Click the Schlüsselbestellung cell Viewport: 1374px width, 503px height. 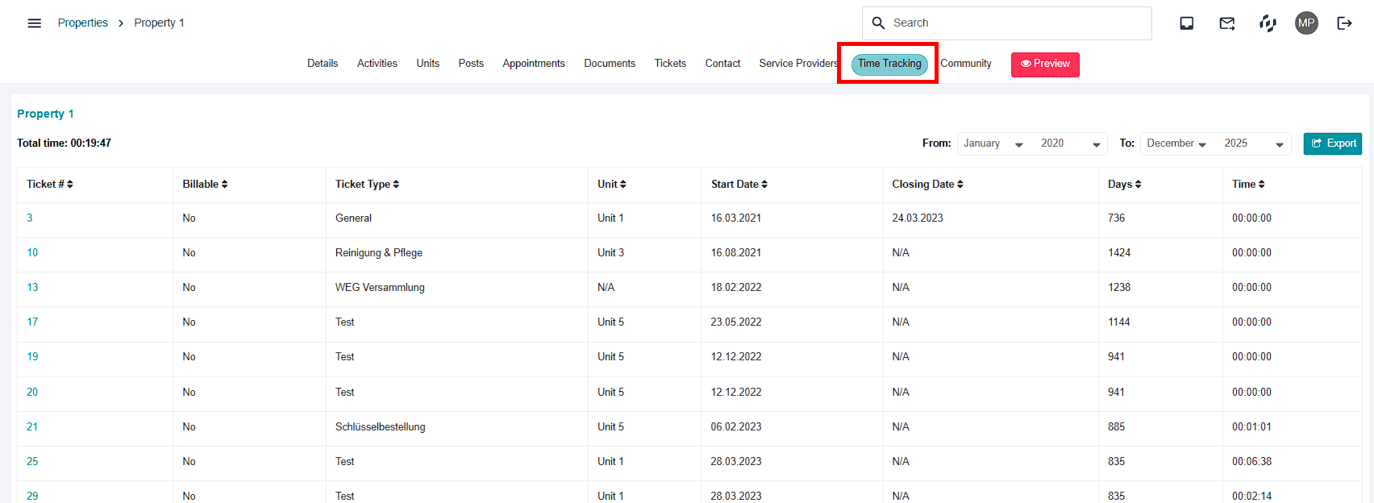pos(381,427)
